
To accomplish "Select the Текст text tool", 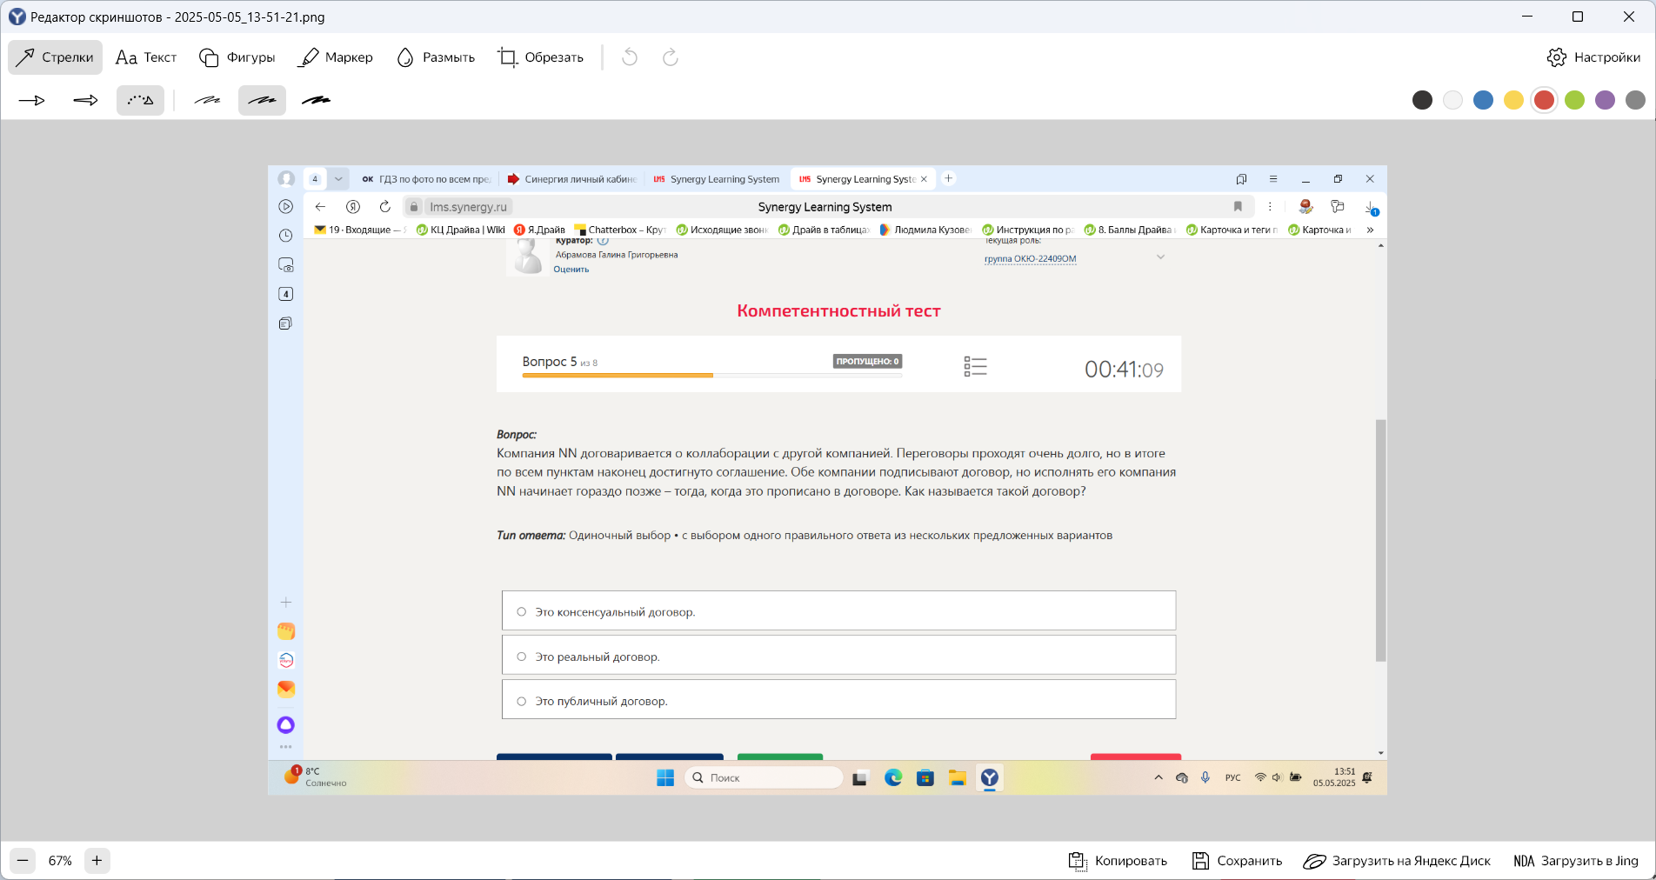I will click(x=146, y=57).
